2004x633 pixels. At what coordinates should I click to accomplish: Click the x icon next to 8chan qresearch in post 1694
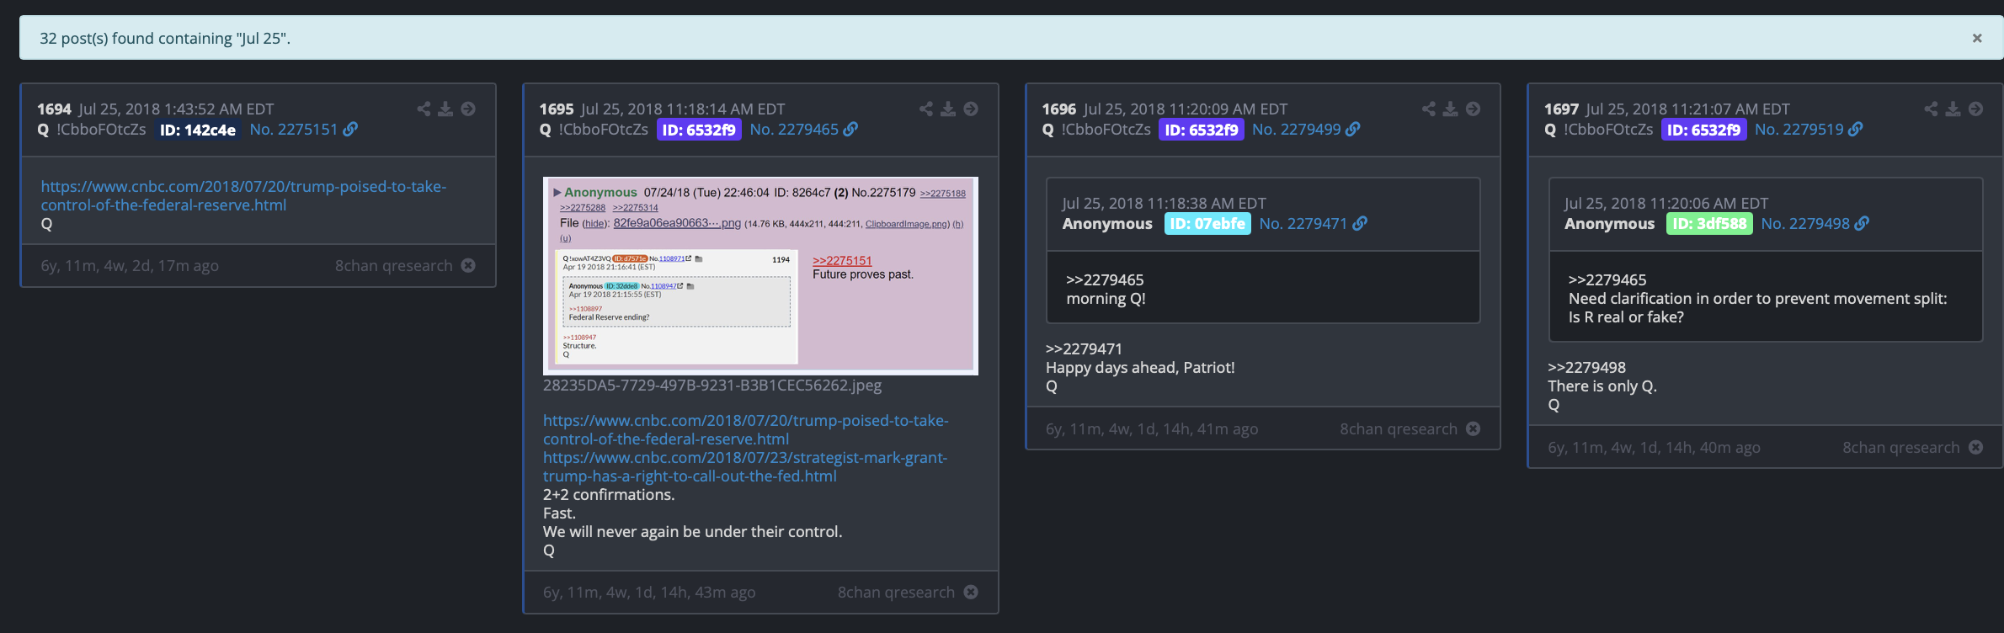coord(469,265)
